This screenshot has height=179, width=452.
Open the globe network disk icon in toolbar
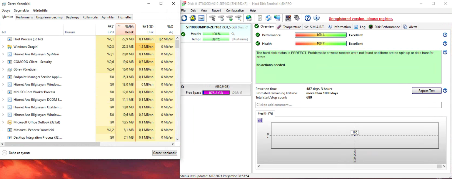click(249, 18)
